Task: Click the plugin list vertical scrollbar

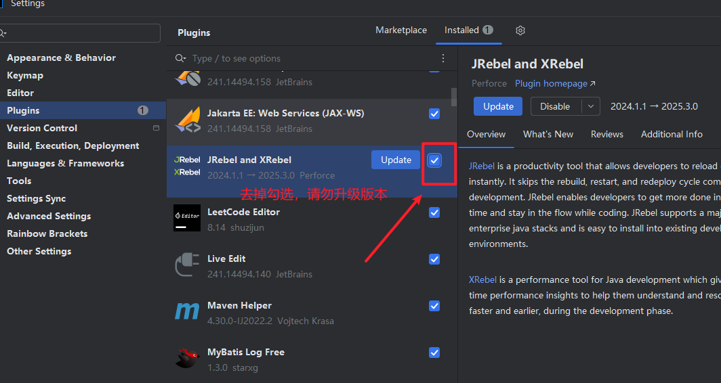Action: pyautogui.click(x=454, y=97)
